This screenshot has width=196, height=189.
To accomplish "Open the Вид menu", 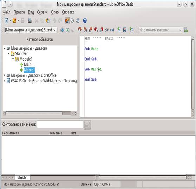I will [31, 12].
